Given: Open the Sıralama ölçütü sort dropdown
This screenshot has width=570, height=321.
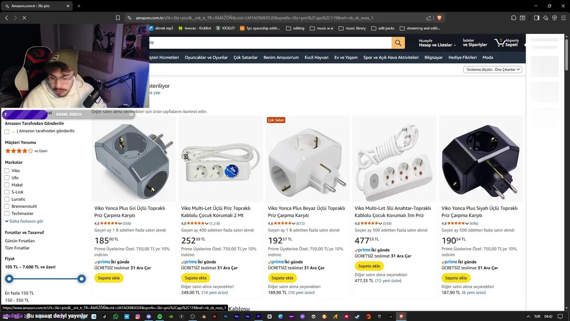Looking at the screenshot, I should coord(493,70).
